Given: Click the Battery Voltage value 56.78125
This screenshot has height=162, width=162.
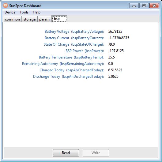Looking at the screenshot, I should (x=115, y=32).
